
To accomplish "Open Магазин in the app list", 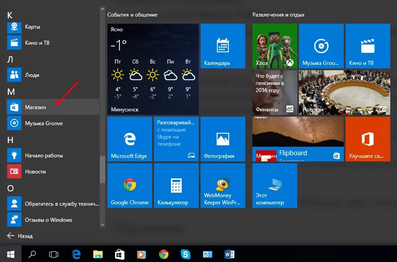I will click(53, 107).
